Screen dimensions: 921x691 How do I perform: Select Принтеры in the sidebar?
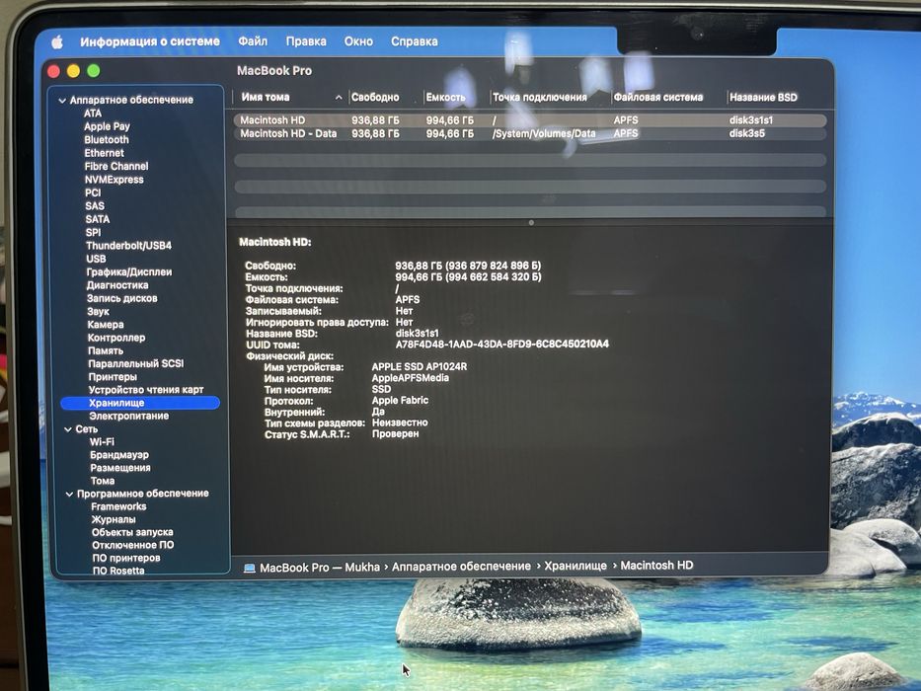(113, 377)
